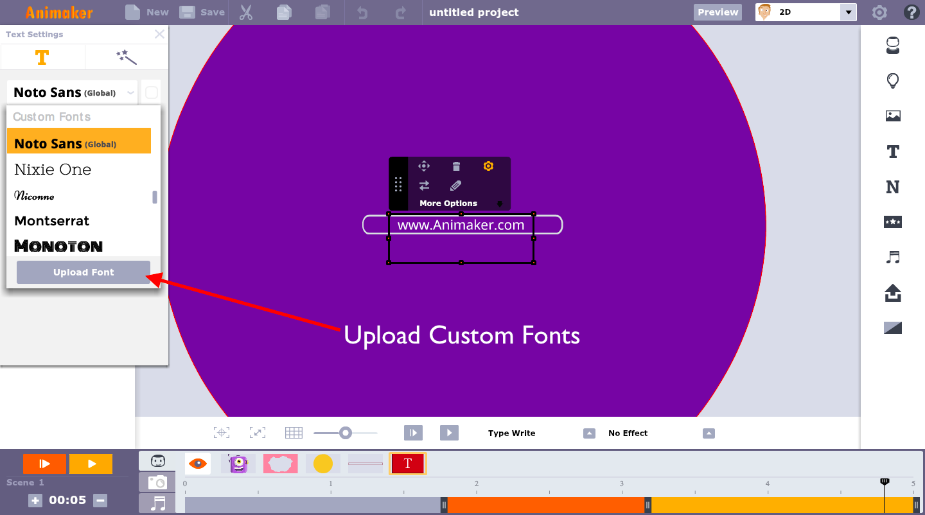Open the scene transitions library icon

click(x=893, y=328)
